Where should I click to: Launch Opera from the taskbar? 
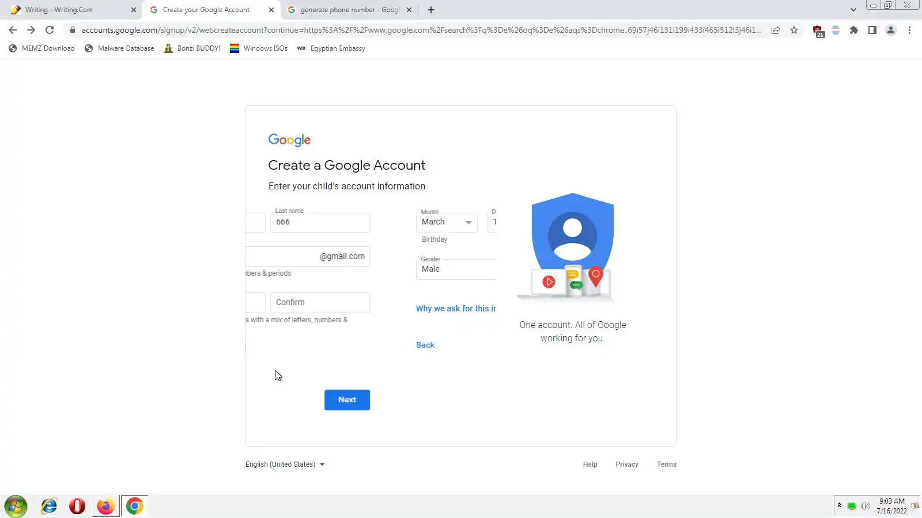(77, 506)
